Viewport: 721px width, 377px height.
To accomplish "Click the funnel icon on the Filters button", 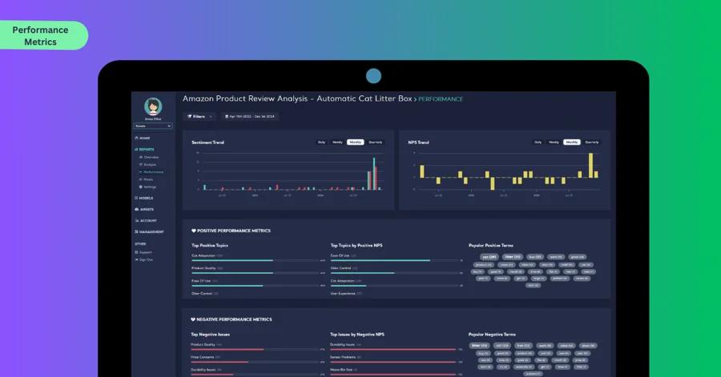I will pos(190,117).
